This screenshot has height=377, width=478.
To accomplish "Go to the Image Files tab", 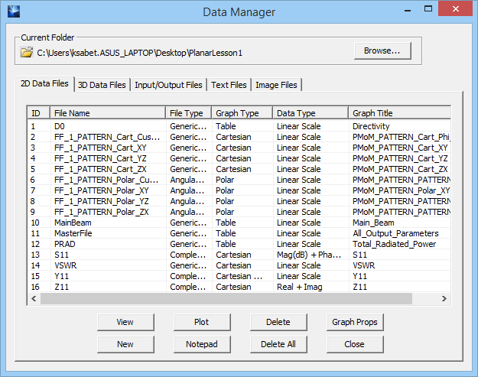I will (x=277, y=85).
